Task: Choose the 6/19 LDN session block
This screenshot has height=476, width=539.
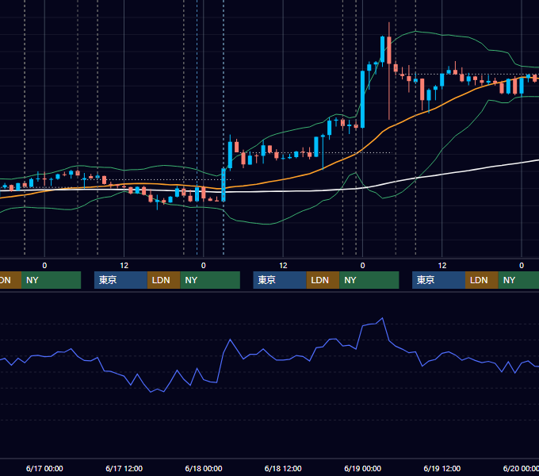Action: click(x=482, y=280)
